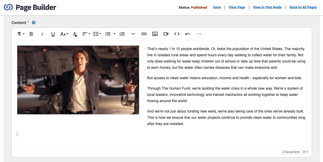
Task: Insert a video
Action: point(166,34)
